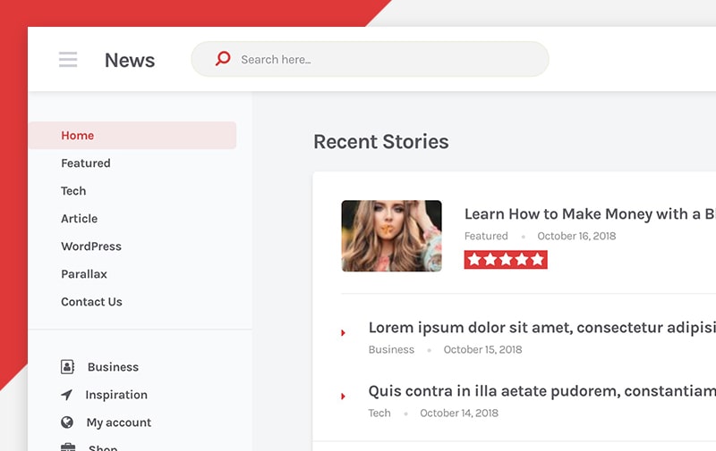Image resolution: width=716 pixels, height=451 pixels.
Task: Click the Featured category tag under first story
Action: point(486,236)
